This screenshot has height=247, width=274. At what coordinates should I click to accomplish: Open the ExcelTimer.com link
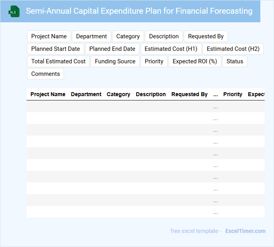click(245, 231)
